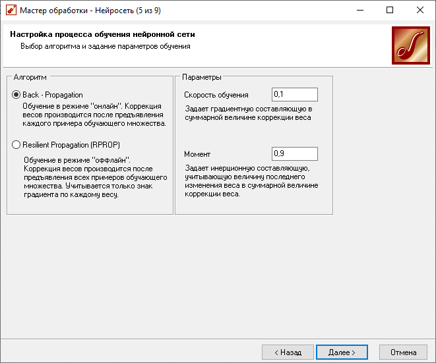Click the Параметры group label
This screenshot has width=436, height=363.
[x=202, y=77]
